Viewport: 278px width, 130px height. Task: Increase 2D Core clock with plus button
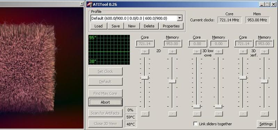[x=145, y=52]
